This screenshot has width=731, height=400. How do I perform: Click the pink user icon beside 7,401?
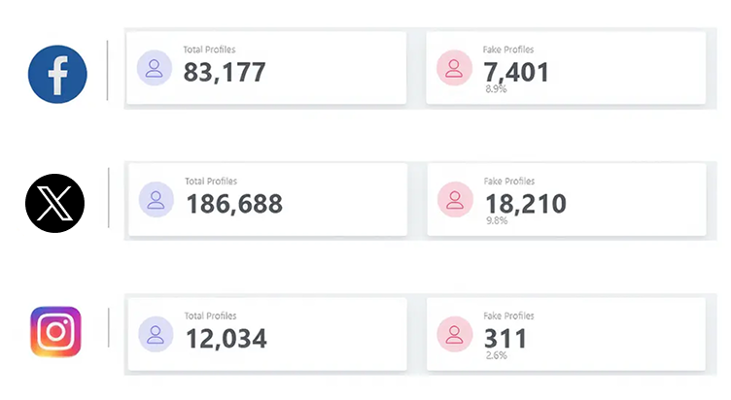click(454, 68)
